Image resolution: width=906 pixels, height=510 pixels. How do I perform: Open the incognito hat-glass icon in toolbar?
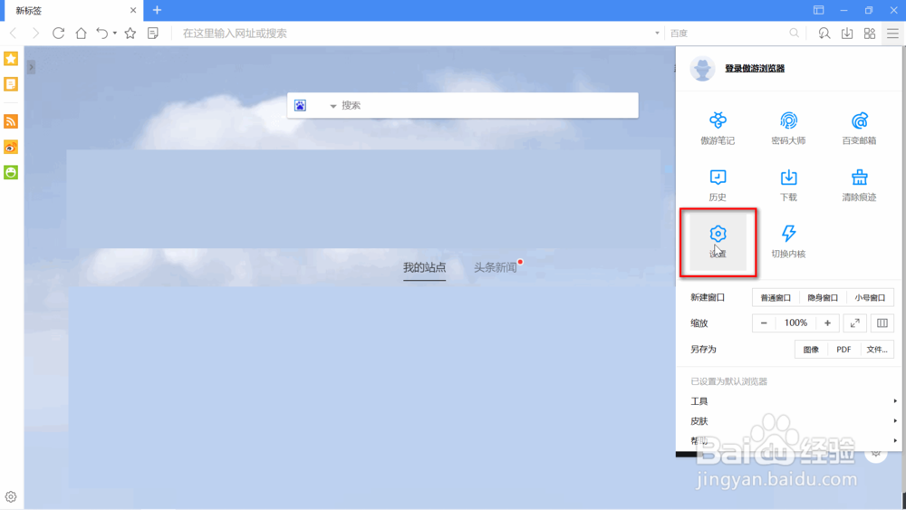coord(824,34)
